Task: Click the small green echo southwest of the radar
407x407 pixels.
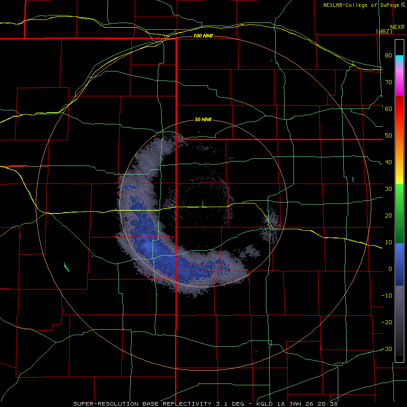Action: (67, 267)
